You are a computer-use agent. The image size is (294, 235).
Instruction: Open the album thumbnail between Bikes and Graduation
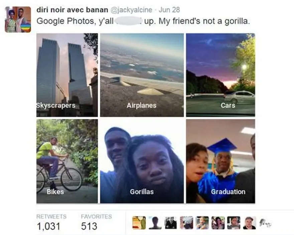(142, 161)
